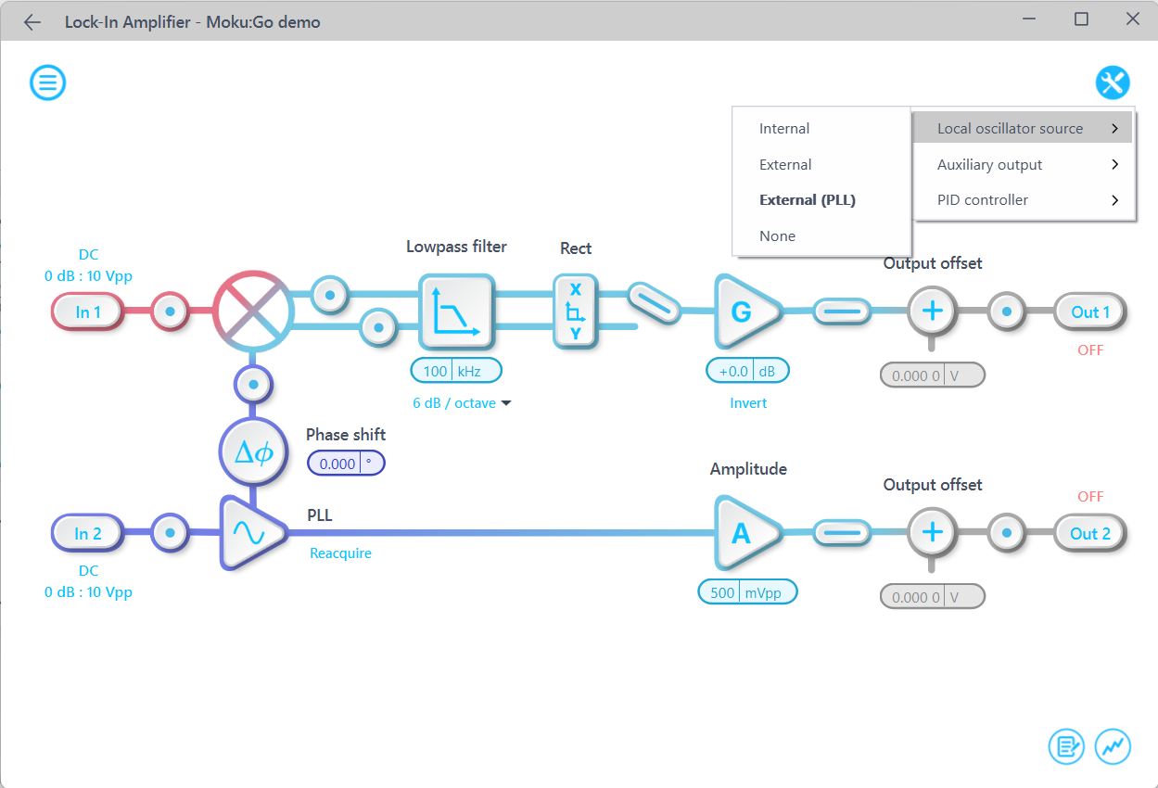Click Out 1 output offset adder icon
The image size is (1158, 788).
click(x=932, y=311)
